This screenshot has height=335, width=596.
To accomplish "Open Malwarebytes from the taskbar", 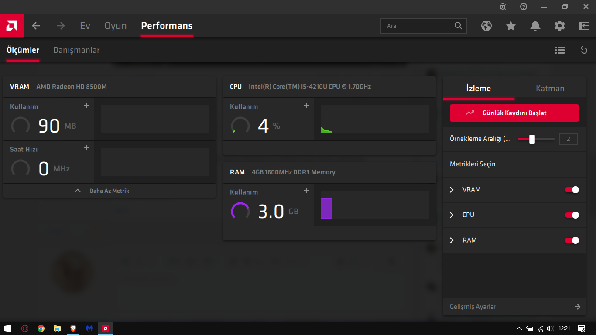I will 89,328.
